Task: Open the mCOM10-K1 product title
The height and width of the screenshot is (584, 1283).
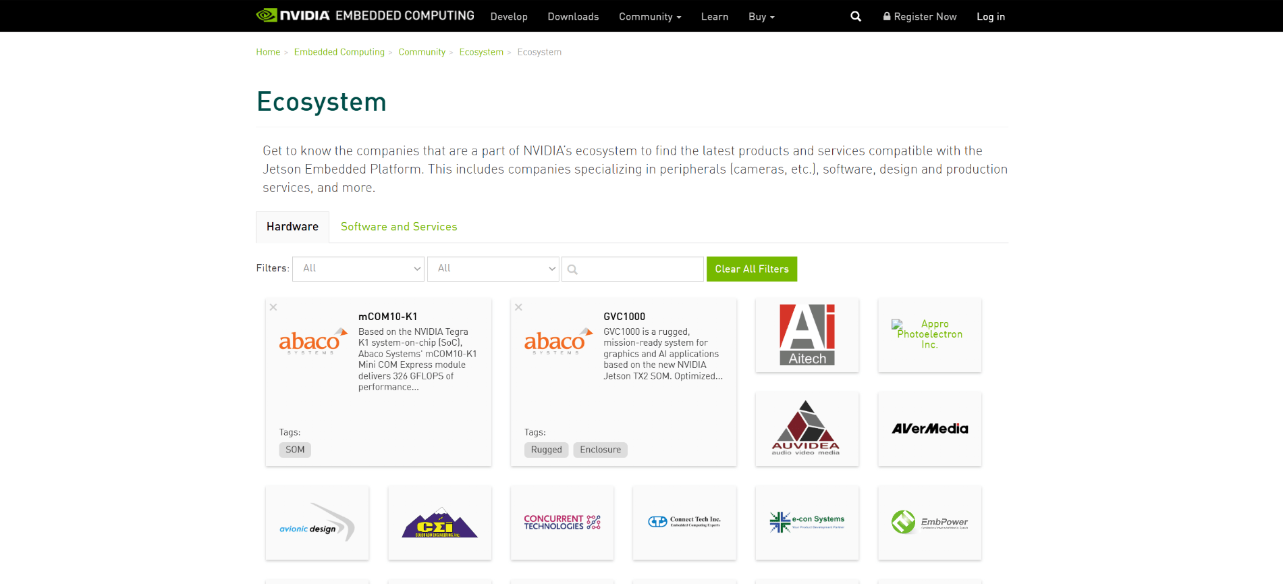Action: coord(388,317)
